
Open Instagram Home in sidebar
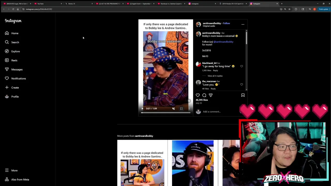[x=12, y=33]
